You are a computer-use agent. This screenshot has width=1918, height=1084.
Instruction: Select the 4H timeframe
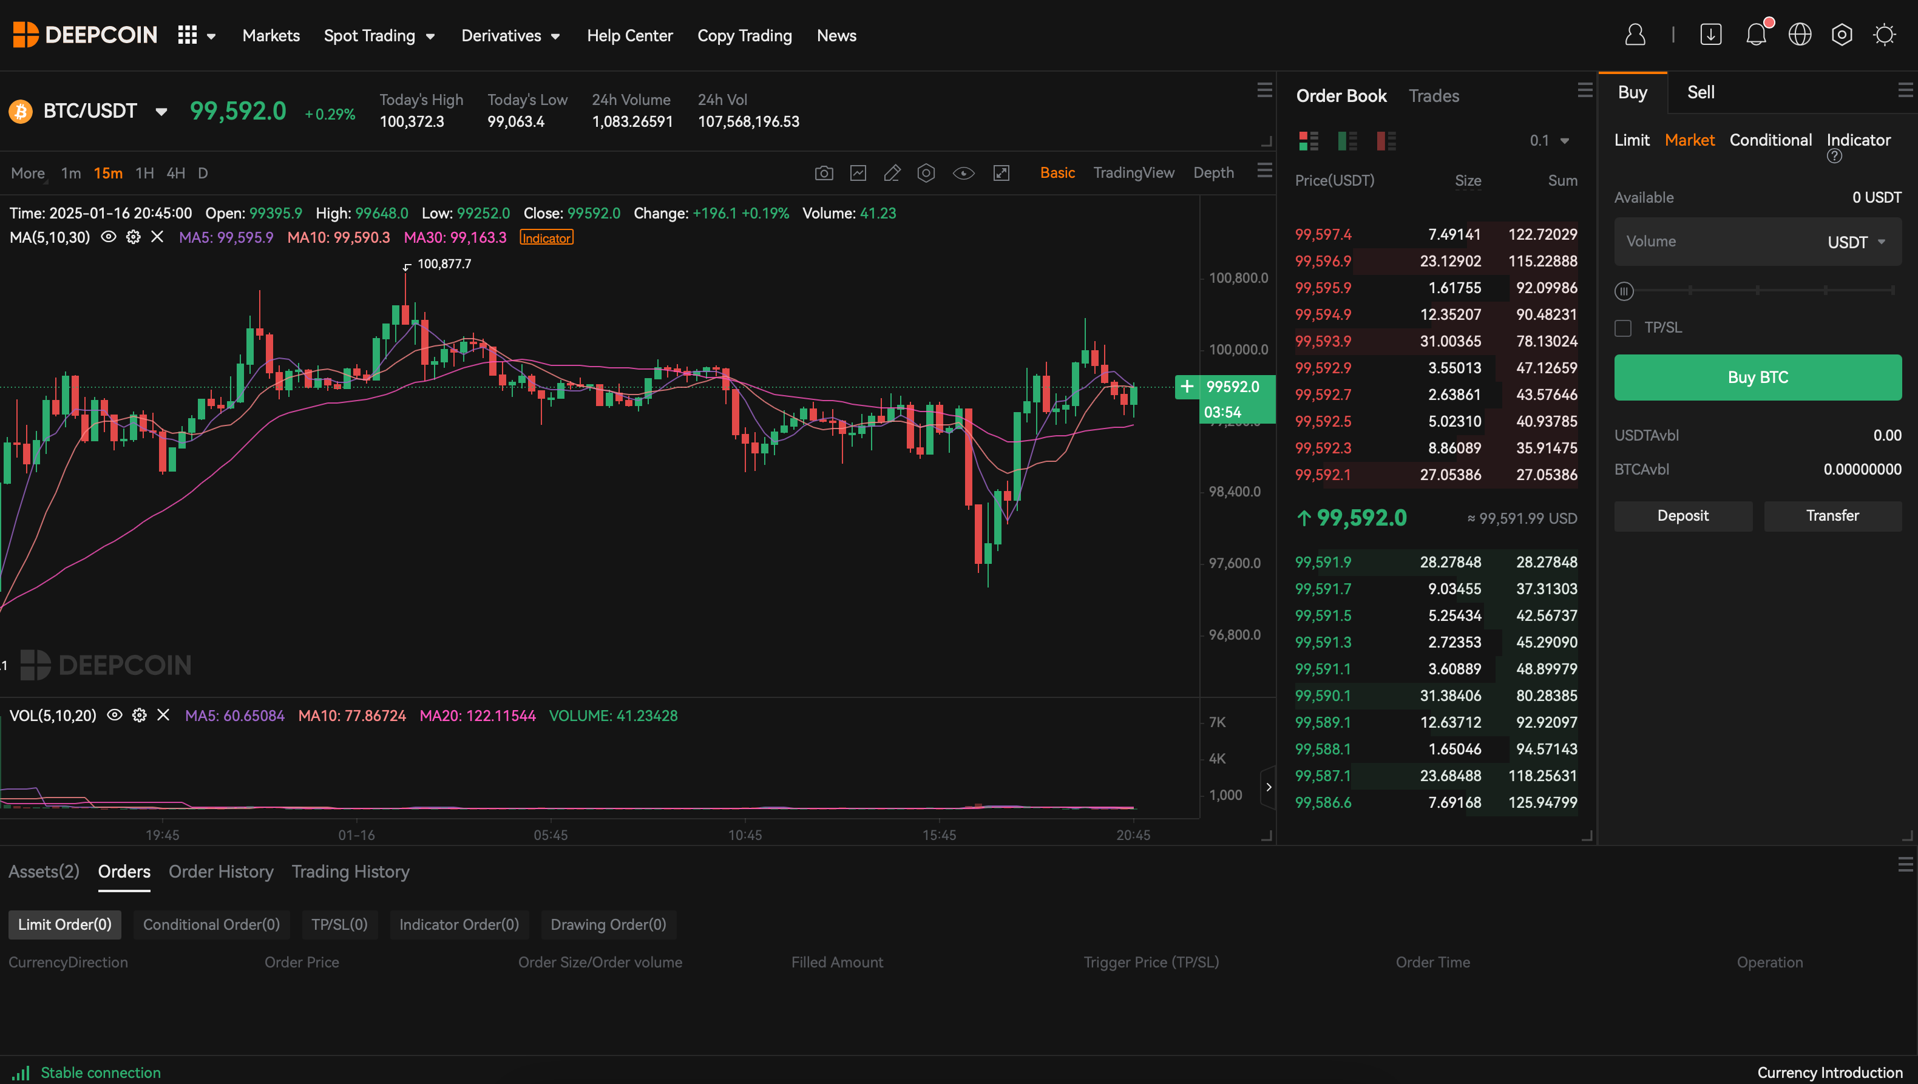(176, 174)
